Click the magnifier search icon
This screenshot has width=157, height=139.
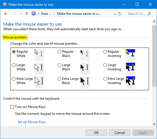point(149,14)
